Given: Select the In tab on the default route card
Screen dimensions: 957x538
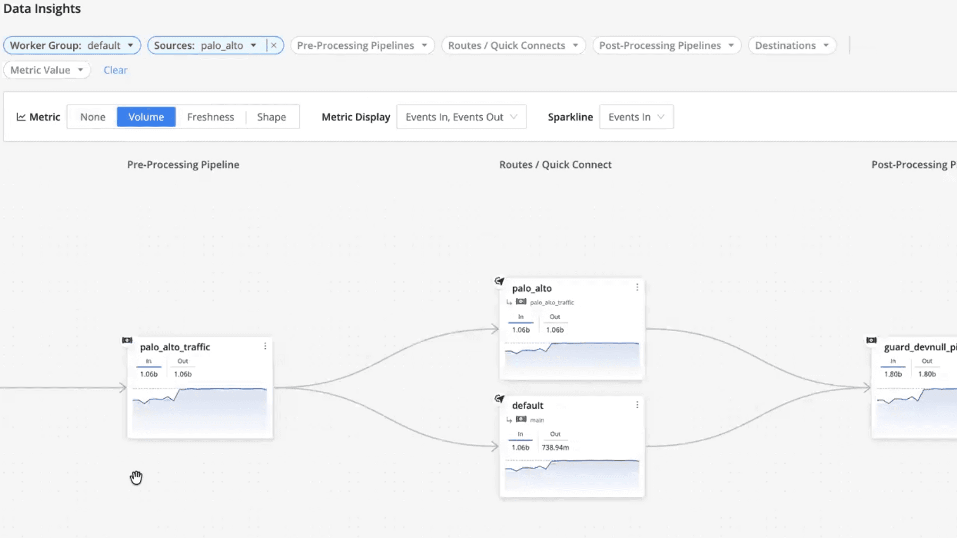Looking at the screenshot, I should tap(520, 434).
